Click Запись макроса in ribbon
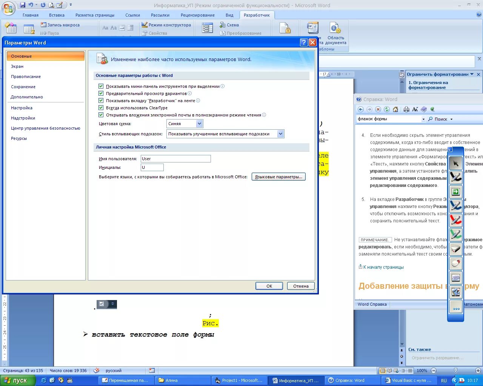 coord(60,25)
